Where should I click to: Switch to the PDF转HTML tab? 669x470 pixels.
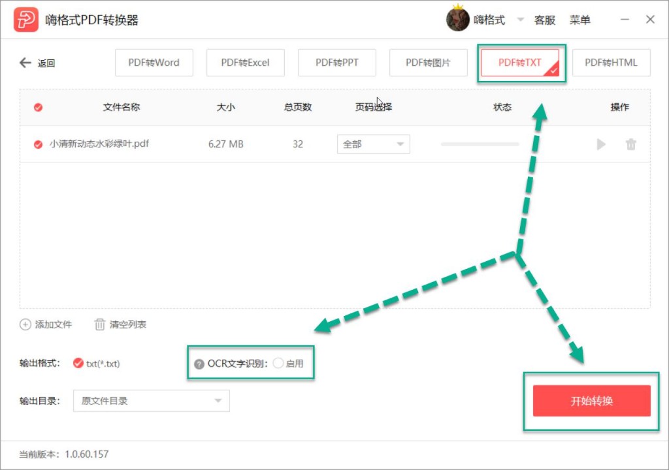pos(611,63)
